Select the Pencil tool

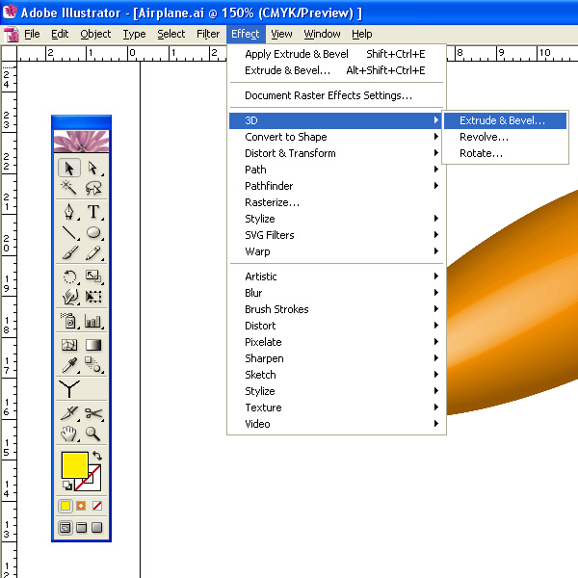pos(93,252)
